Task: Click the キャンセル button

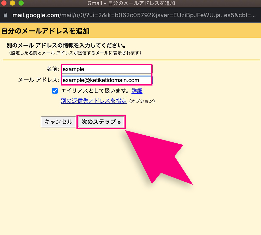Action: tap(58, 122)
